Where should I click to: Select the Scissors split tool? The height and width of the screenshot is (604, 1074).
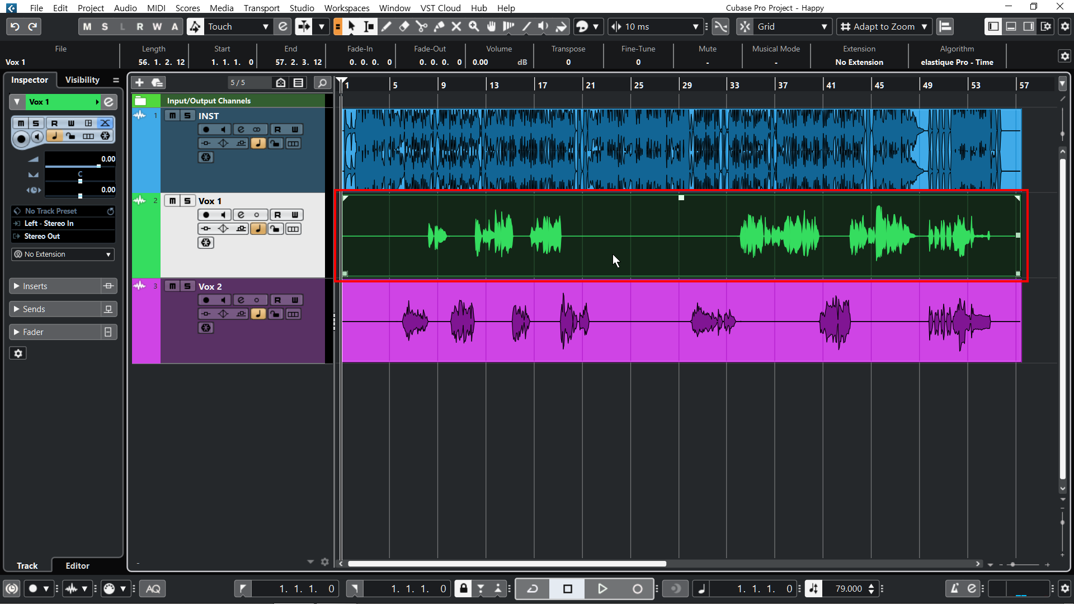coord(421,27)
